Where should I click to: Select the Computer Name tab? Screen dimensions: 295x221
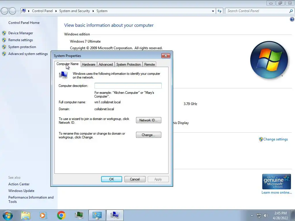(67, 64)
